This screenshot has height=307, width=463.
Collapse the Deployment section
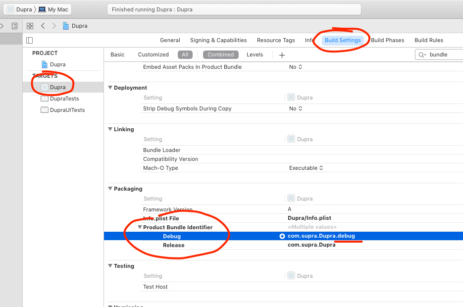click(x=110, y=88)
